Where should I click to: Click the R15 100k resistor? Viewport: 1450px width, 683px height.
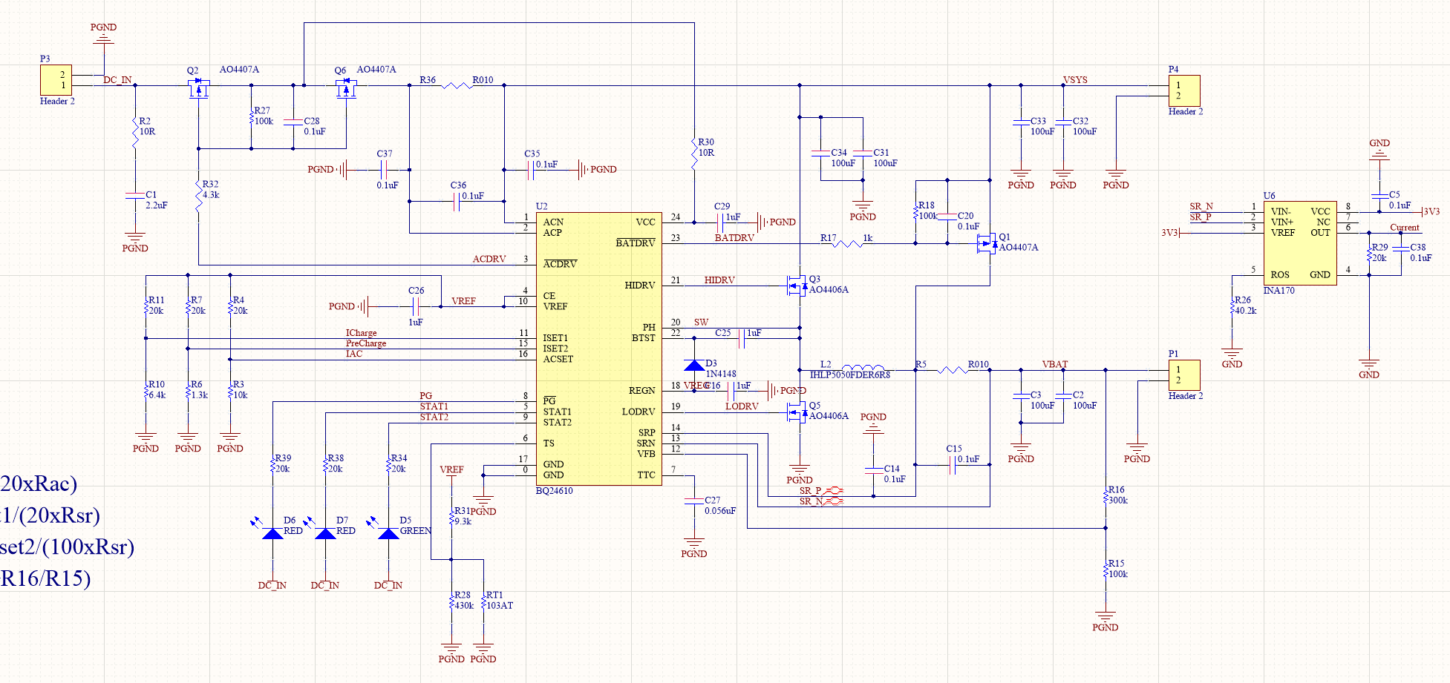[x=1106, y=569]
